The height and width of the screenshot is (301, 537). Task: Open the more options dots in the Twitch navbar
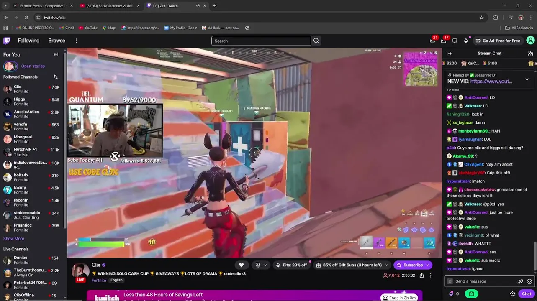coord(76,41)
